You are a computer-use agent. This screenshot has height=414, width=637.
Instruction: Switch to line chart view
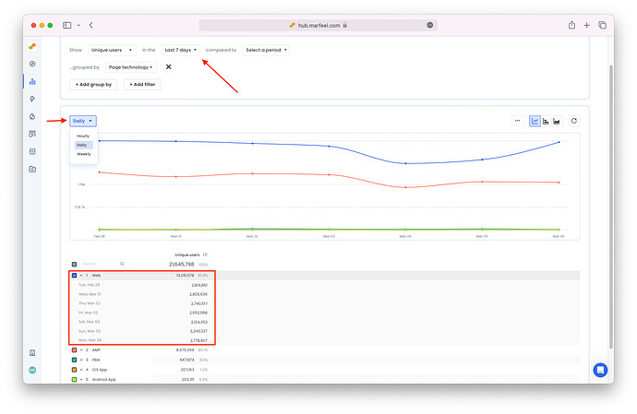pos(535,121)
